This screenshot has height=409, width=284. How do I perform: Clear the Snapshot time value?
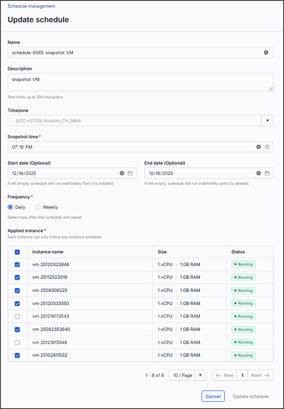pos(259,147)
